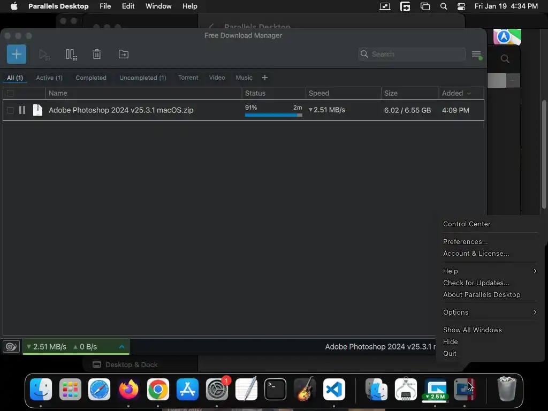The height and width of the screenshot is (411, 548).
Task: Launch Google Chrome from the Dock
Action: point(158,389)
